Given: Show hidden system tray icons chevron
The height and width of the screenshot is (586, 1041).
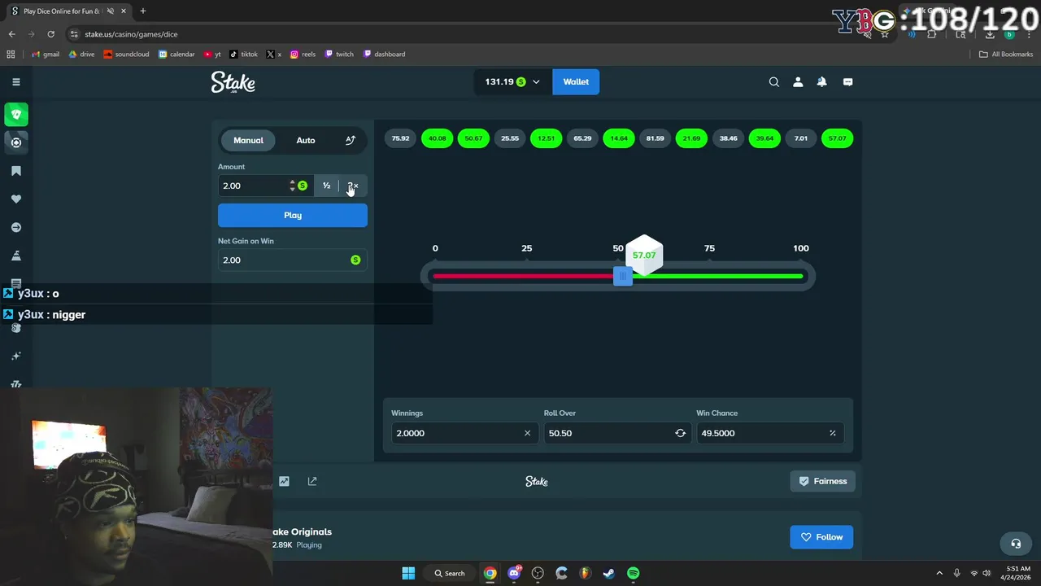Looking at the screenshot, I should (x=939, y=573).
